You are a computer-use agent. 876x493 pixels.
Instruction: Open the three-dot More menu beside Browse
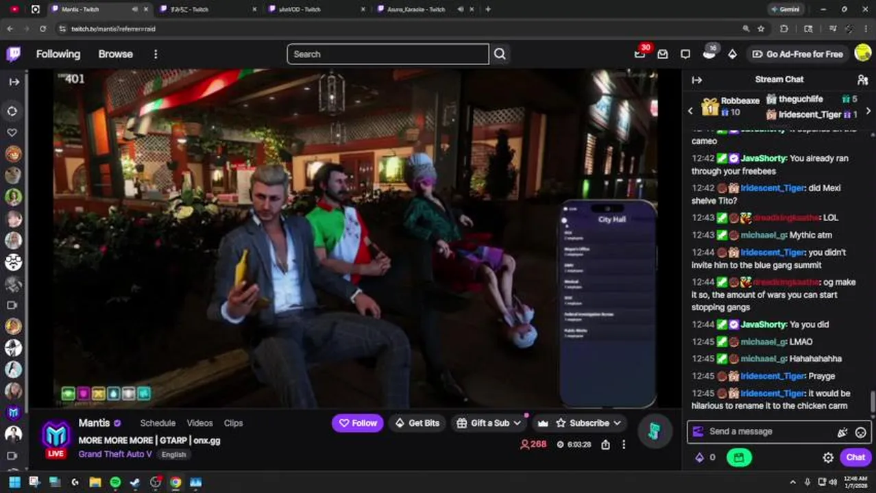pos(156,54)
